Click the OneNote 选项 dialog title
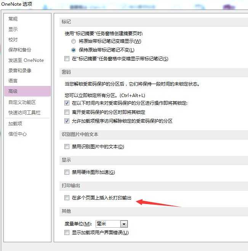Viewport: 248px width, 251px height. click(17, 4)
